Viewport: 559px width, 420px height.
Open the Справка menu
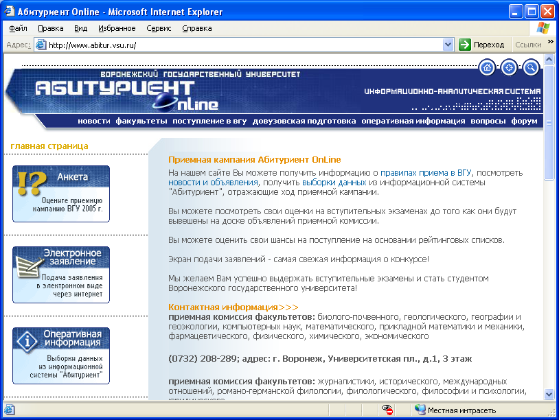coord(197,28)
